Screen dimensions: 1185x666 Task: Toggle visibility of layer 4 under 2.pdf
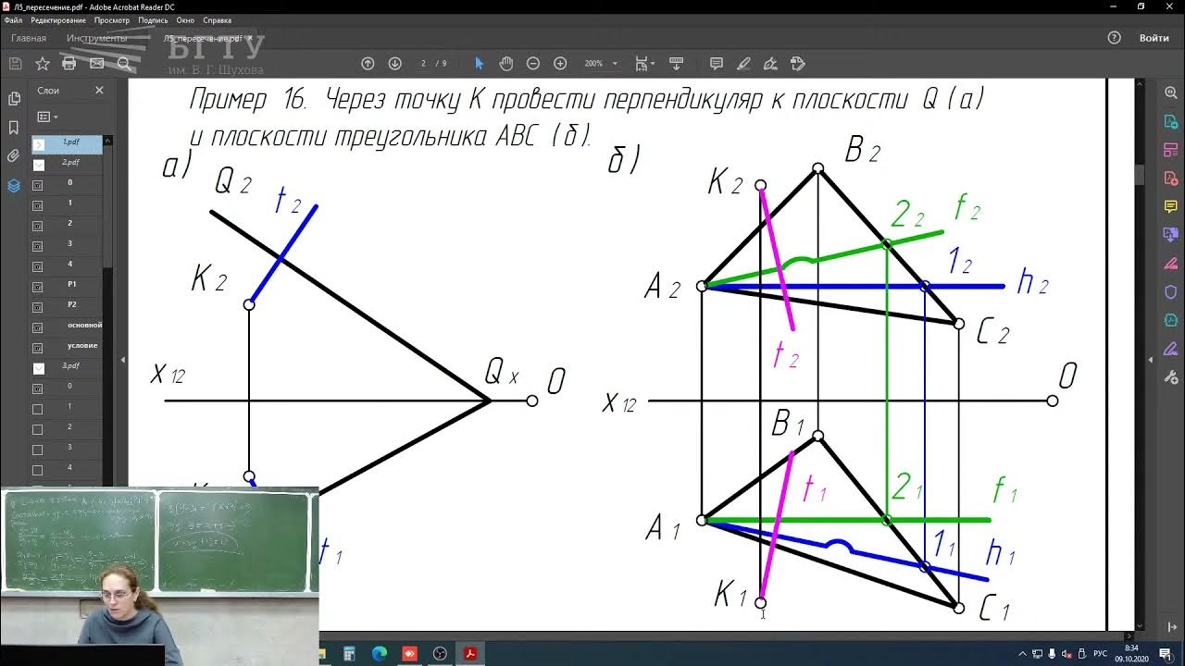38,266
